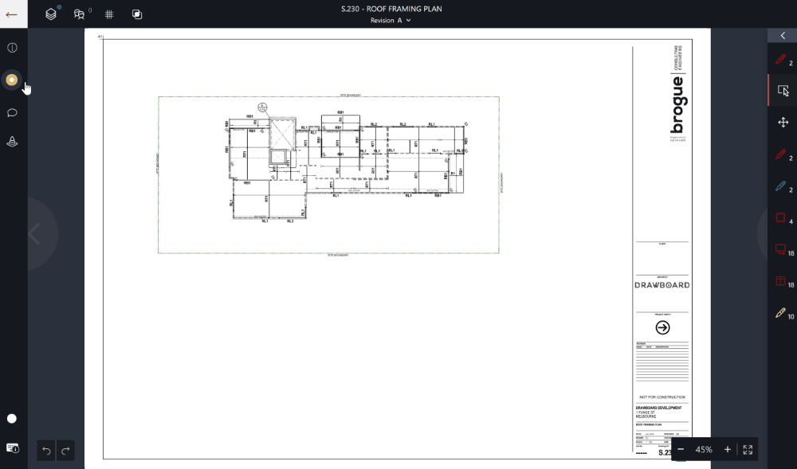Select the red Rectangle markup tool
The width and height of the screenshot is (797, 469).
781,217
